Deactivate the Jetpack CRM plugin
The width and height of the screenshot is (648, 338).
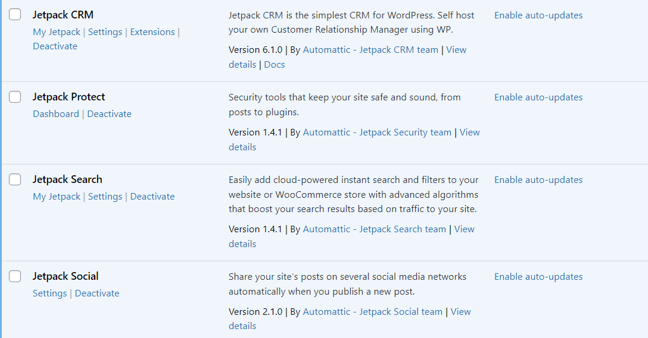coord(55,46)
